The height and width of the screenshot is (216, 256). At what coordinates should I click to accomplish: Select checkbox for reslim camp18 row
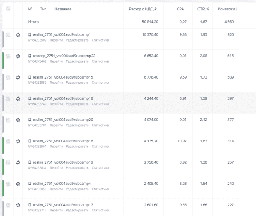pos(8,98)
